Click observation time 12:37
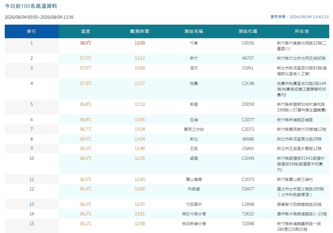333x233 pixels. (x=140, y=205)
